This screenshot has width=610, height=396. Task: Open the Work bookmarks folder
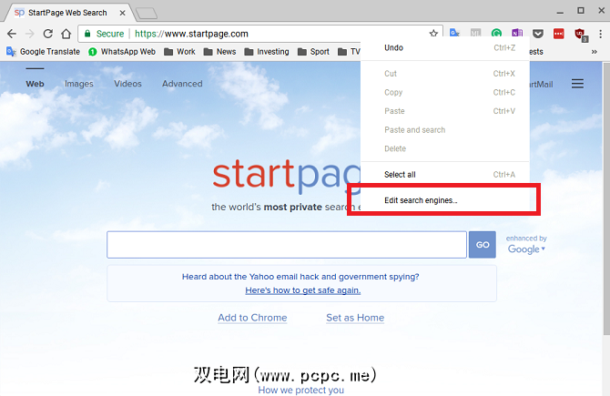coord(179,52)
